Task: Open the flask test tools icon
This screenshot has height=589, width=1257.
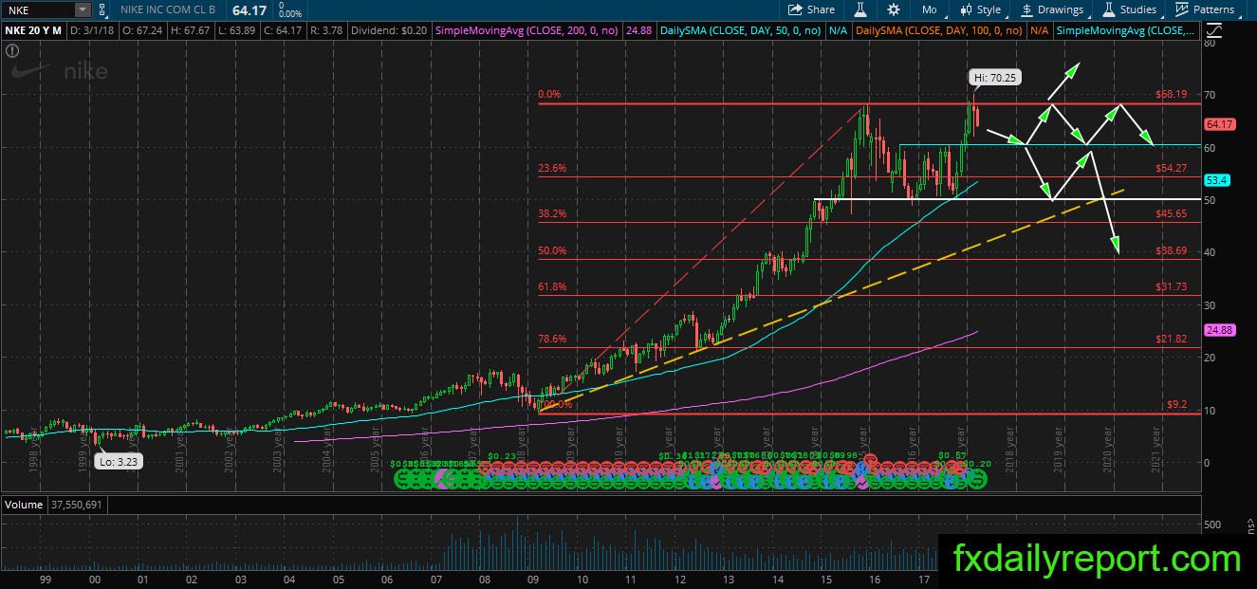Action: click(x=861, y=9)
